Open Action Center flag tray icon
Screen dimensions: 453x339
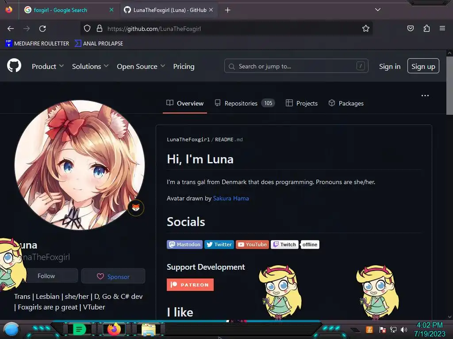pos(382,329)
